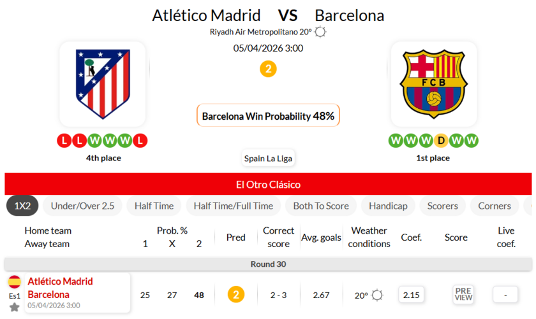This screenshot has width=536, height=319.
Task: Select the Both To Score tab
Action: pyautogui.click(x=321, y=206)
